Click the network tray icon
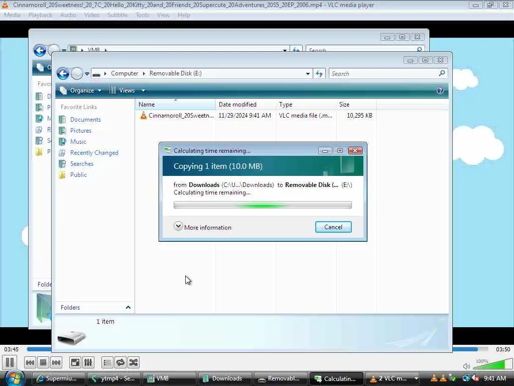Viewport: 514px width, 386px height. click(466, 378)
